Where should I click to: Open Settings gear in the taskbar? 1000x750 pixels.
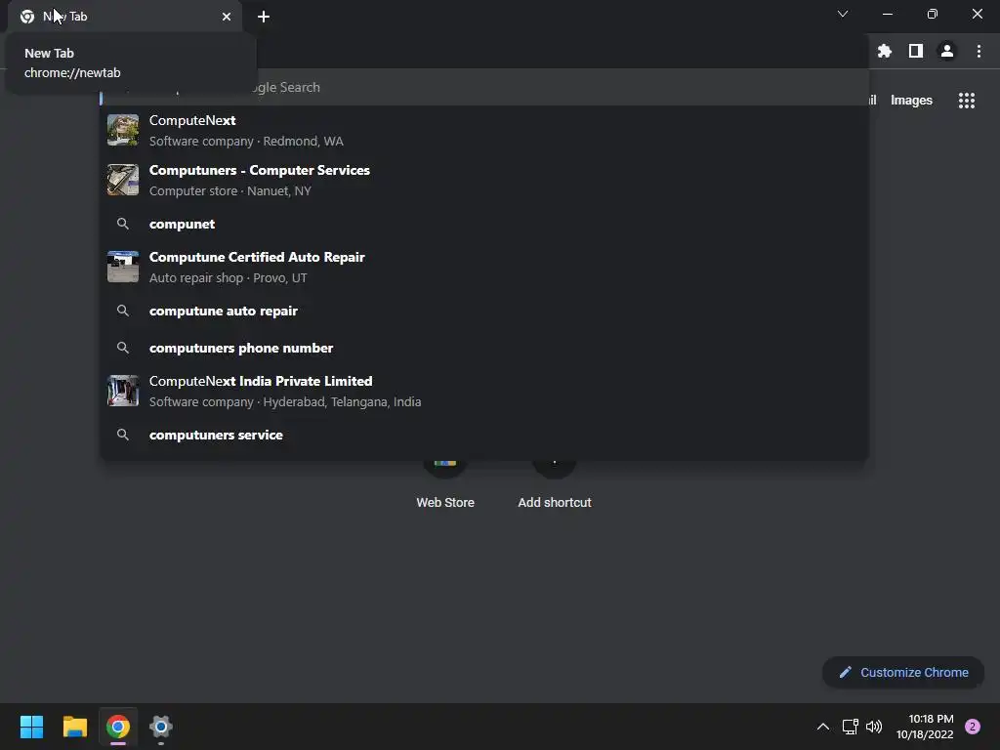[x=161, y=727]
